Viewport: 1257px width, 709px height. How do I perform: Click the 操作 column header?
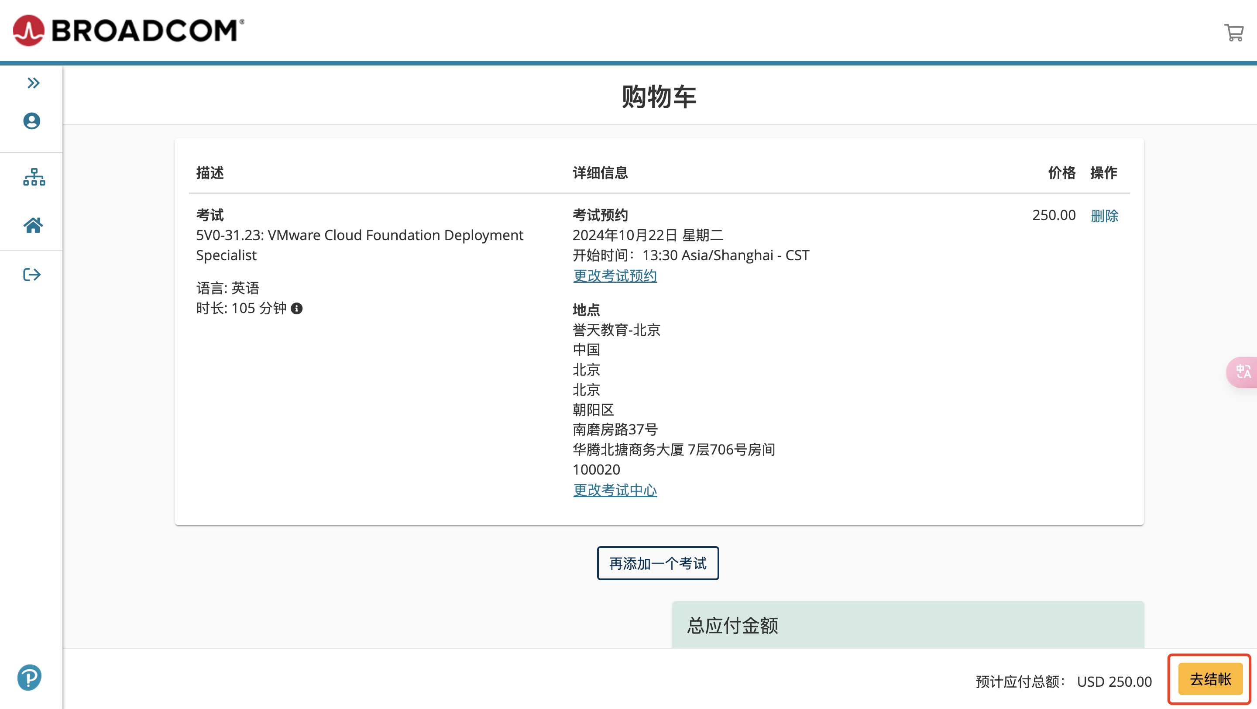(1104, 173)
